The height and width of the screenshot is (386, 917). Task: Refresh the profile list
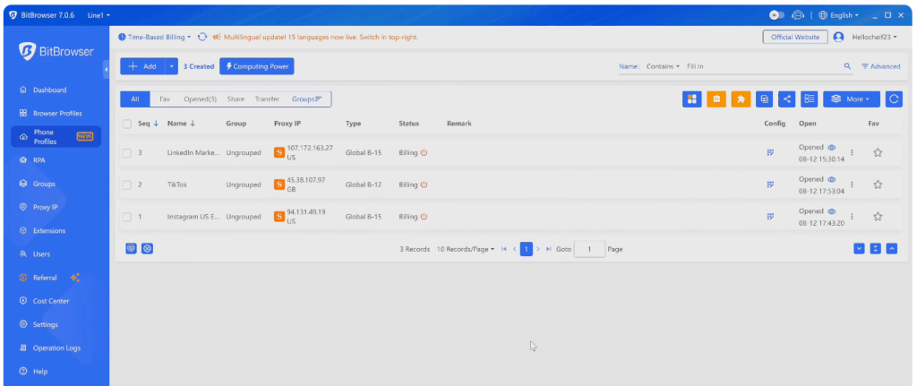tap(894, 99)
